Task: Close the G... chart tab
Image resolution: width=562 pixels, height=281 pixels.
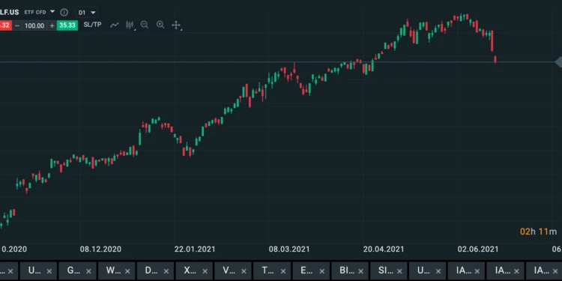Action: pos(88,271)
